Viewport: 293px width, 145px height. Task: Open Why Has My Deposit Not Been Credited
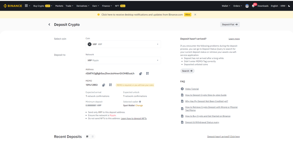pyautogui.click(x=207, y=101)
